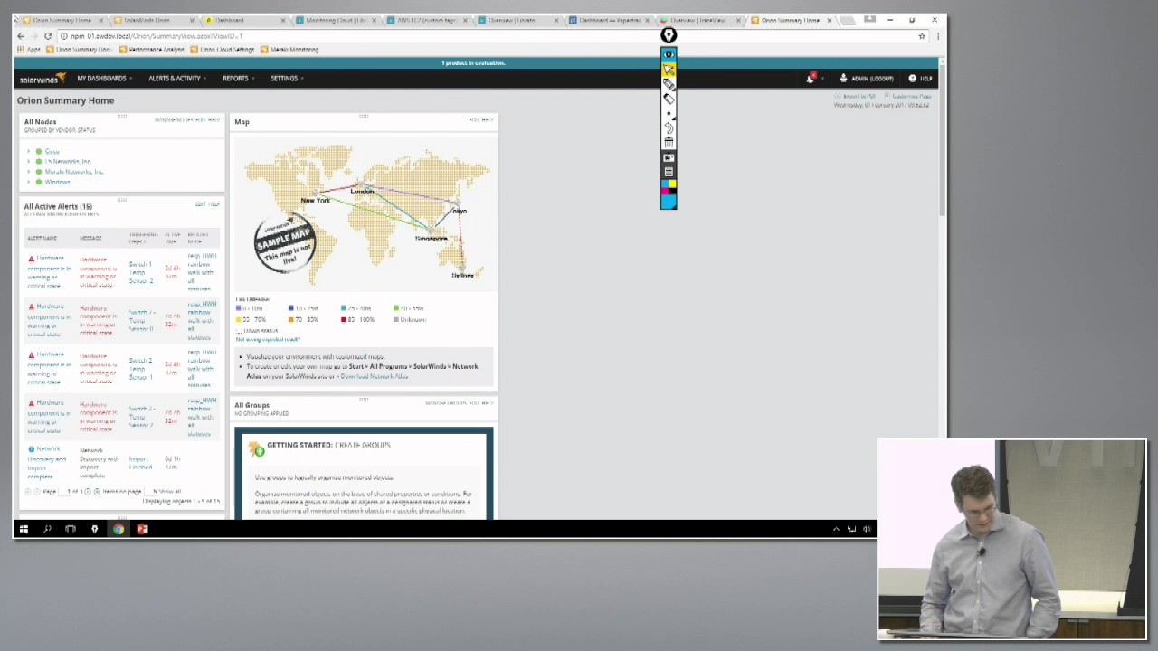Click the taskbar search icon

47,529
